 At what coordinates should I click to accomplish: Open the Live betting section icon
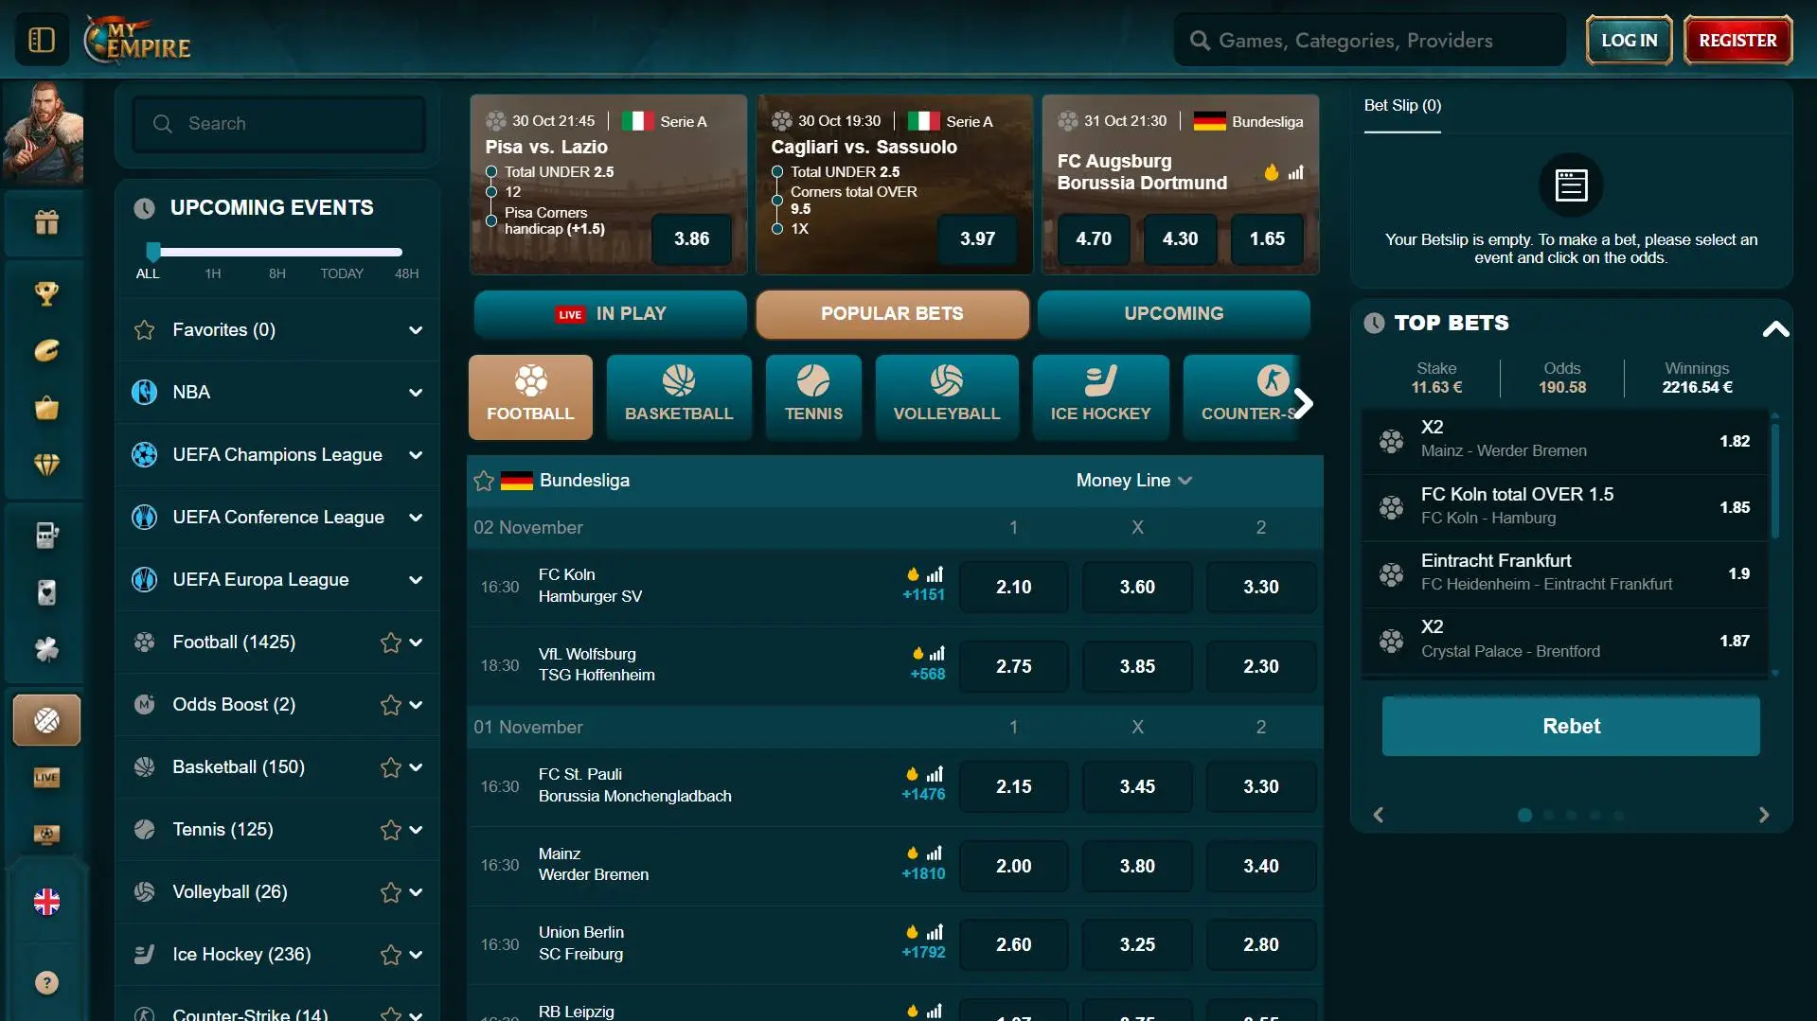[45, 777]
